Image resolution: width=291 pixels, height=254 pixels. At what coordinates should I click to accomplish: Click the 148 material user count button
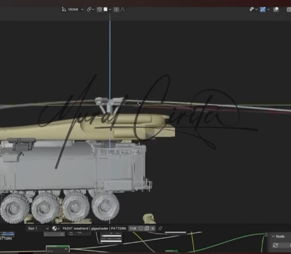tap(133, 228)
